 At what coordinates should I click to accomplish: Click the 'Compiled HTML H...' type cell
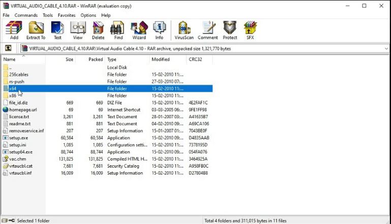click(x=127, y=159)
